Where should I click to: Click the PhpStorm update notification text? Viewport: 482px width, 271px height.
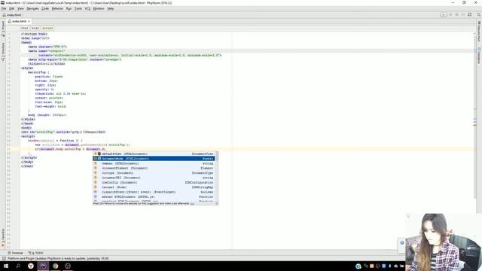58,259
